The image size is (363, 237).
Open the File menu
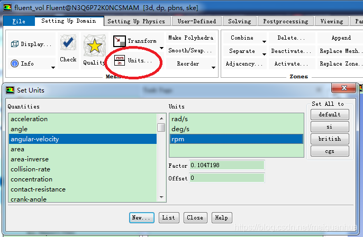[x=19, y=21]
